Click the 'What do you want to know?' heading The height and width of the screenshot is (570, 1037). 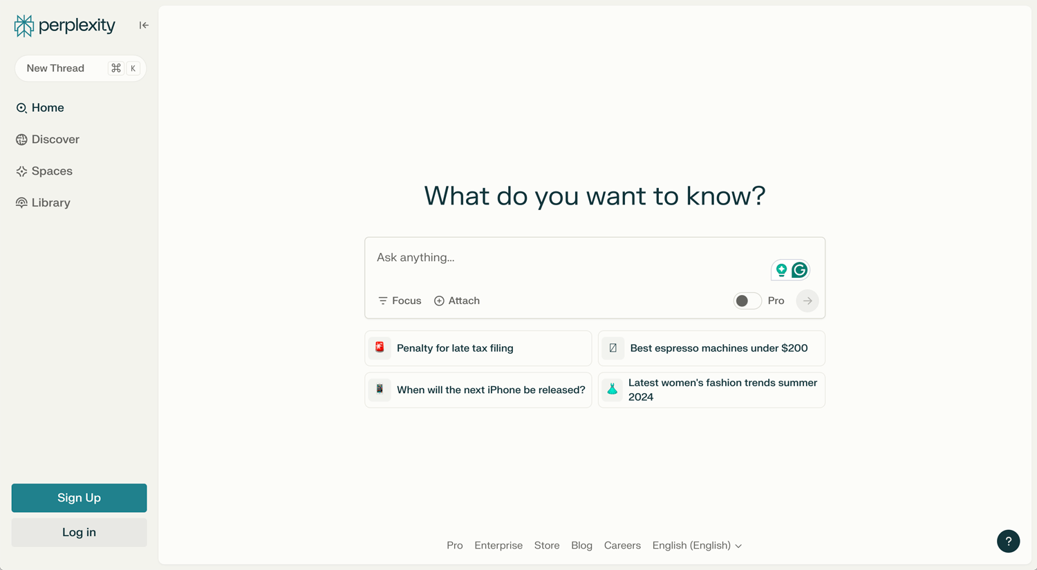pyautogui.click(x=595, y=196)
